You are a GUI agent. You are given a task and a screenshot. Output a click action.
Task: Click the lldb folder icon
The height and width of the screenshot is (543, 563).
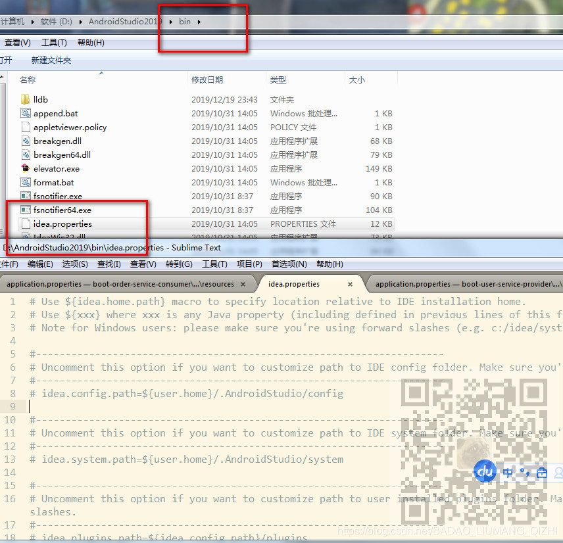pos(25,99)
